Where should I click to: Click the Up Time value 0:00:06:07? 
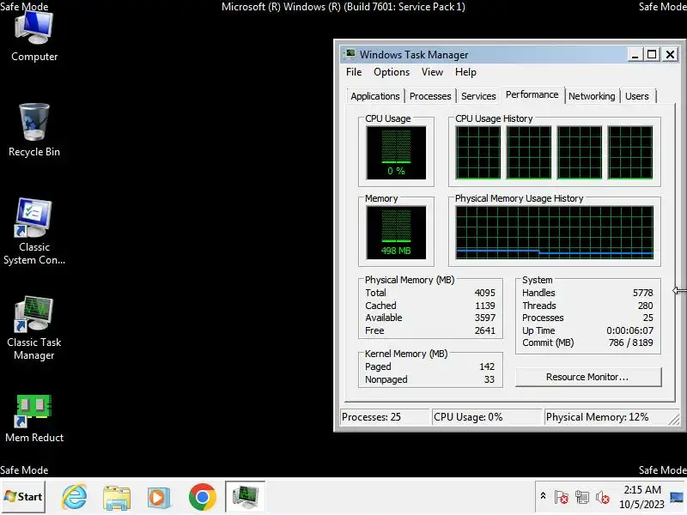pos(629,330)
